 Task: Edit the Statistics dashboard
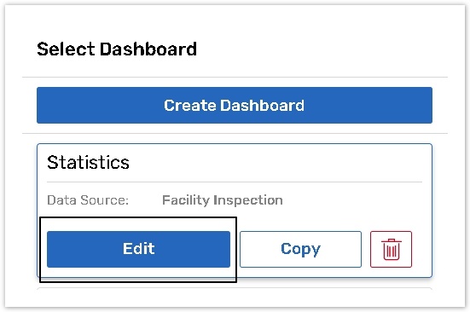[138, 249]
